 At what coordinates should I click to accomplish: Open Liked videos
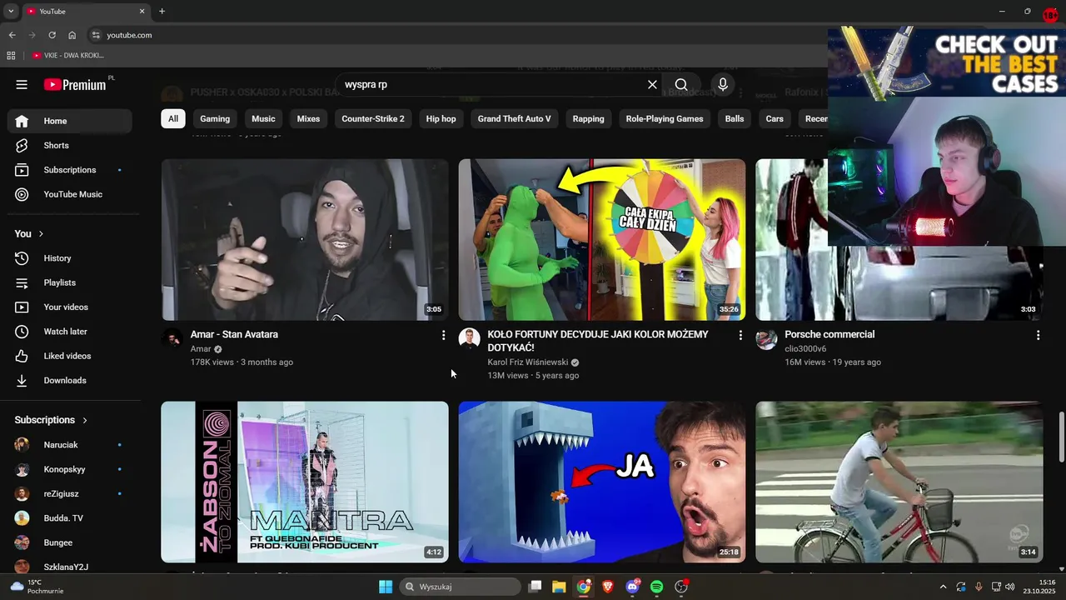(70, 356)
